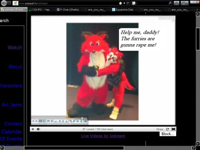
Task: Switch to the Equestria Dail... tab
Action: coord(124,10)
